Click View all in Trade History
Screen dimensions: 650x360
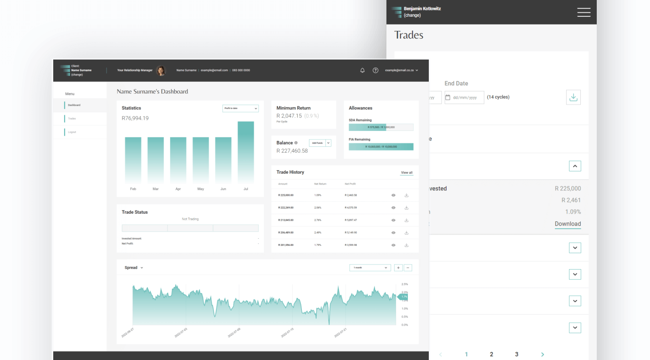click(x=406, y=173)
